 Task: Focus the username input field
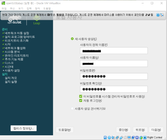pos(114,64)
